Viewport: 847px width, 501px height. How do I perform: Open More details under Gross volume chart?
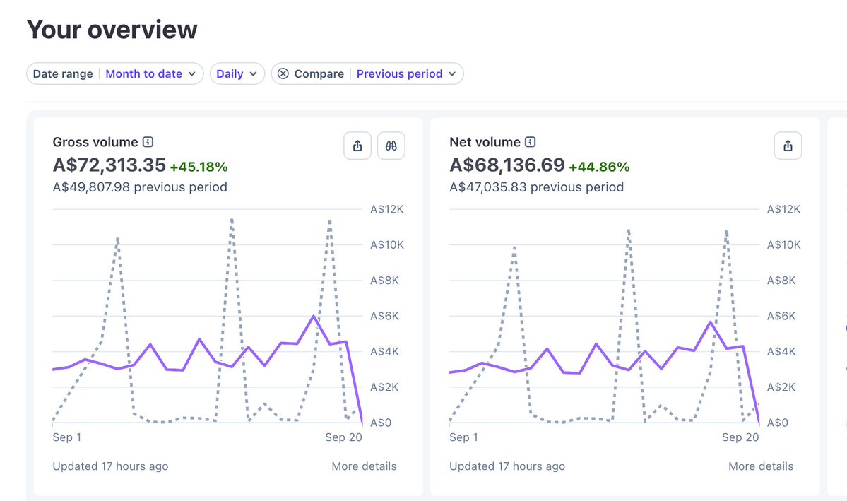[364, 466]
